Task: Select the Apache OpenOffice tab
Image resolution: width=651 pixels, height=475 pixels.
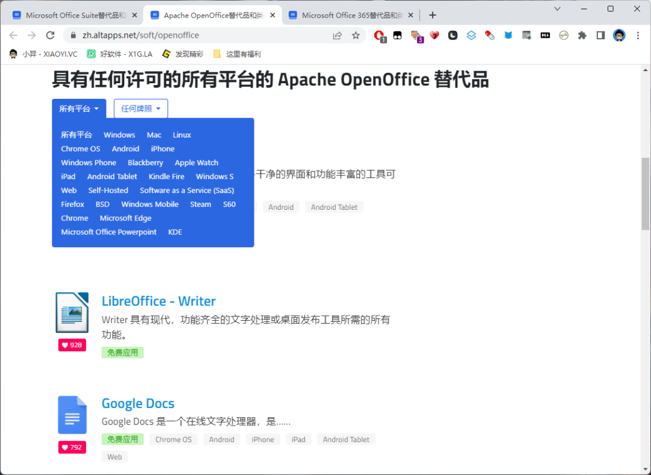Action: click(213, 15)
